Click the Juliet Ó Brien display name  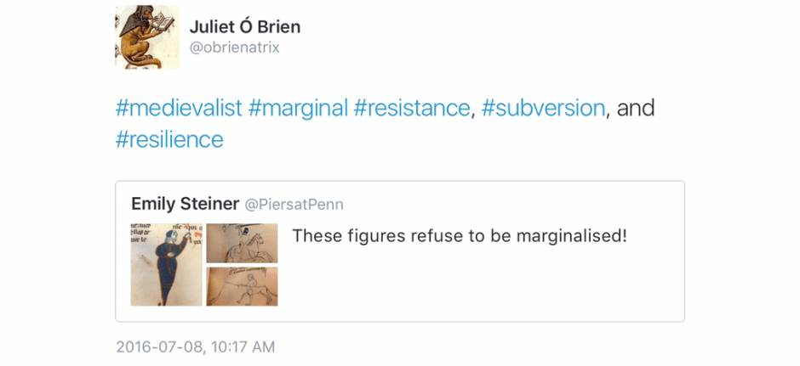244,26
